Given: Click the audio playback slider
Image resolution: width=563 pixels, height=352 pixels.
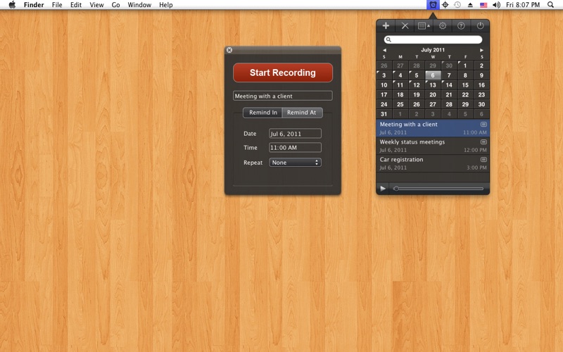Looking at the screenshot, I should click(438, 189).
